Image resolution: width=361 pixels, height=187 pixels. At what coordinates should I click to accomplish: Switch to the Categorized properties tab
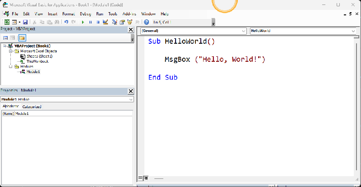[x=32, y=107]
